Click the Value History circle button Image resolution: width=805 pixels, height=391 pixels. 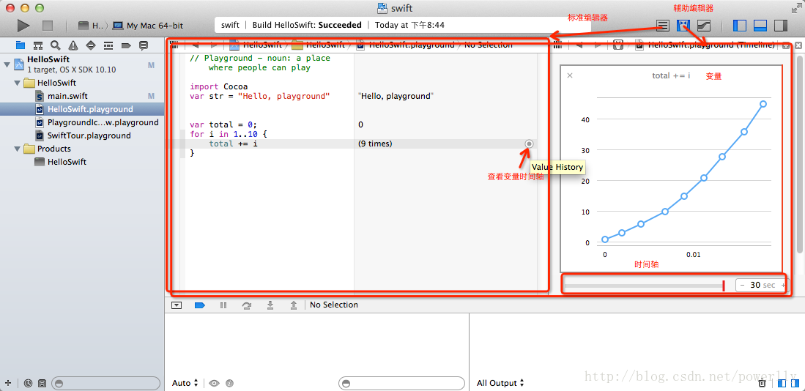[529, 144]
